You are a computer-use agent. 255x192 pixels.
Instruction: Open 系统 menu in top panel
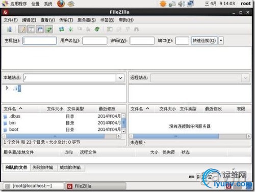[48, 4]
